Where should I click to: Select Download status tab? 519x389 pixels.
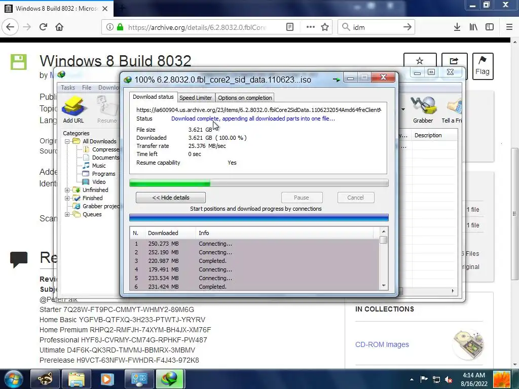(x=153, y=97)
